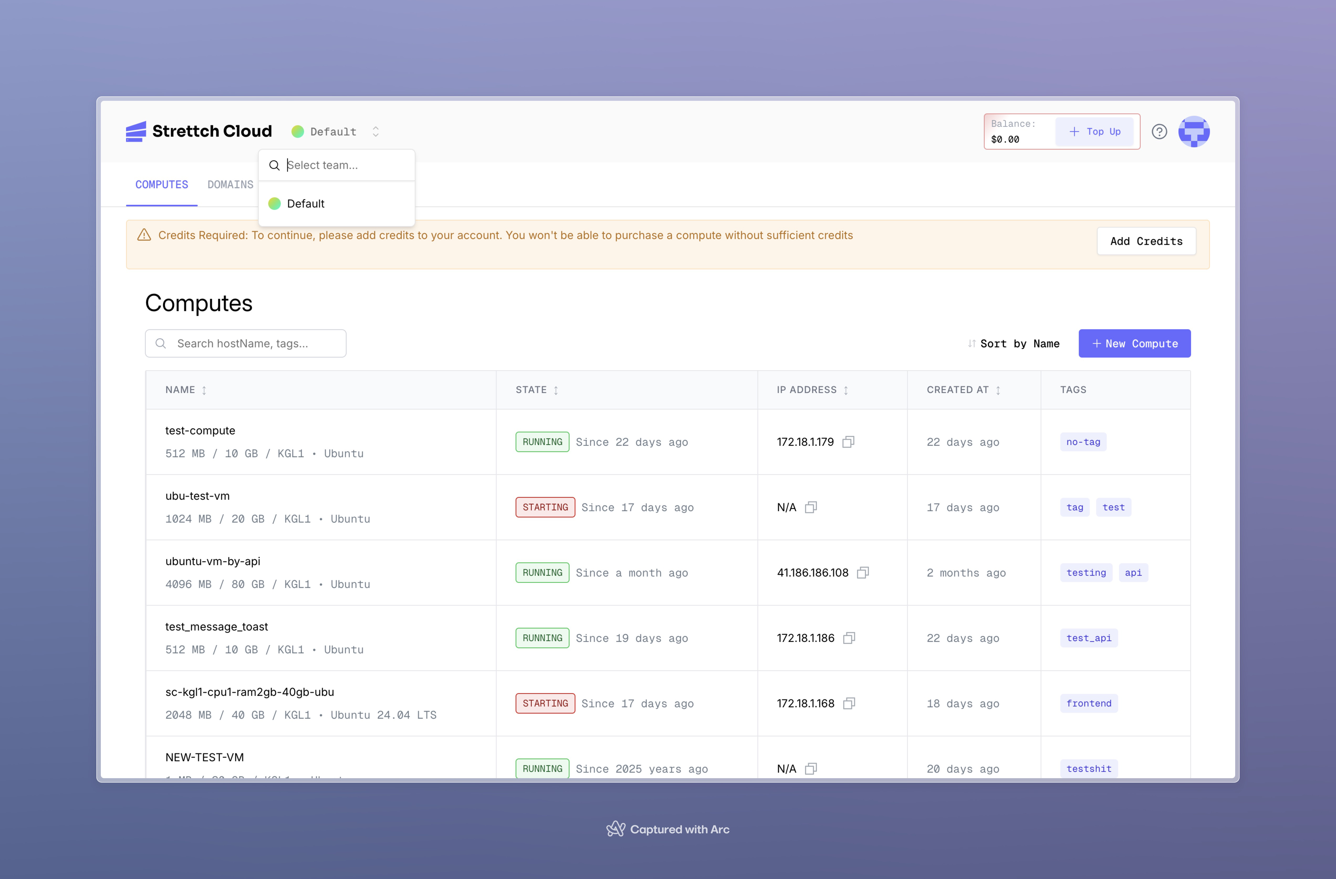
Task: Copy IP address 172.18.1.179
Action: (x=848, y=442)
